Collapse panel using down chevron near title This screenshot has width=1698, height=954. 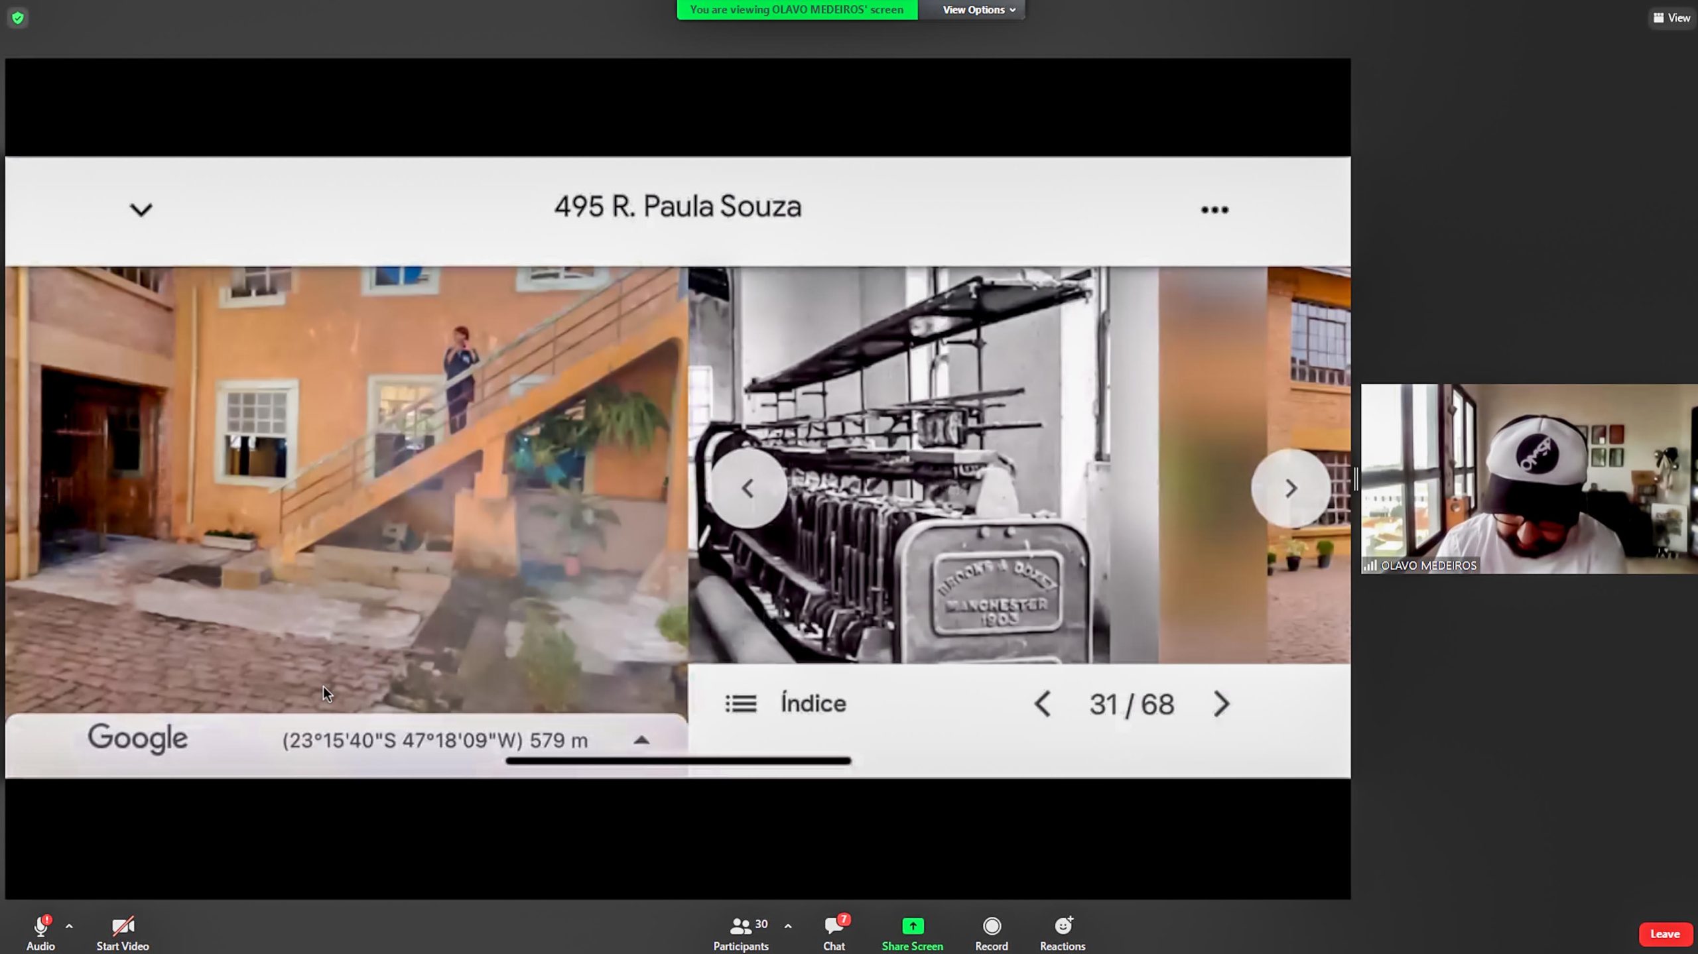pyautogui.click(x=141, y=210)
